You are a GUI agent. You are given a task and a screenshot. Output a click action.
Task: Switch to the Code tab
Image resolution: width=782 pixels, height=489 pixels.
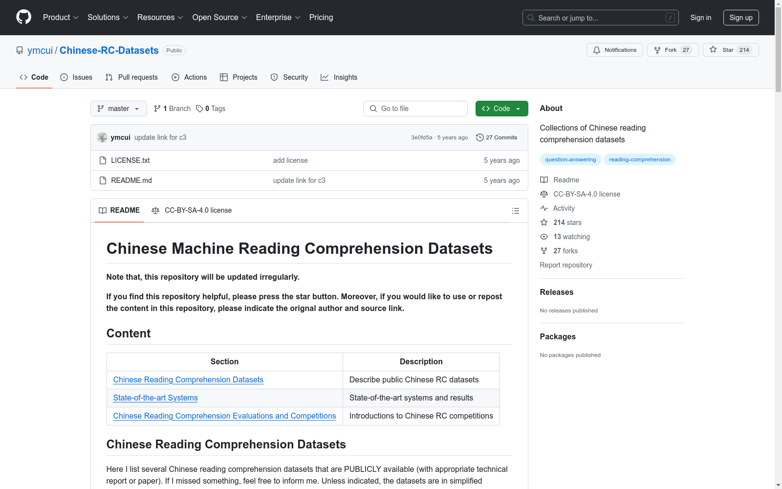[x=34, y=77]
